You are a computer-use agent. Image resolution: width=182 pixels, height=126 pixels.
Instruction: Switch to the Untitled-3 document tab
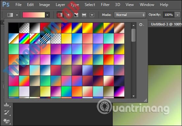coord(166,24)
